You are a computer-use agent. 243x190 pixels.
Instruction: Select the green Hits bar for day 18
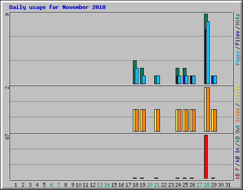(134, 72)
